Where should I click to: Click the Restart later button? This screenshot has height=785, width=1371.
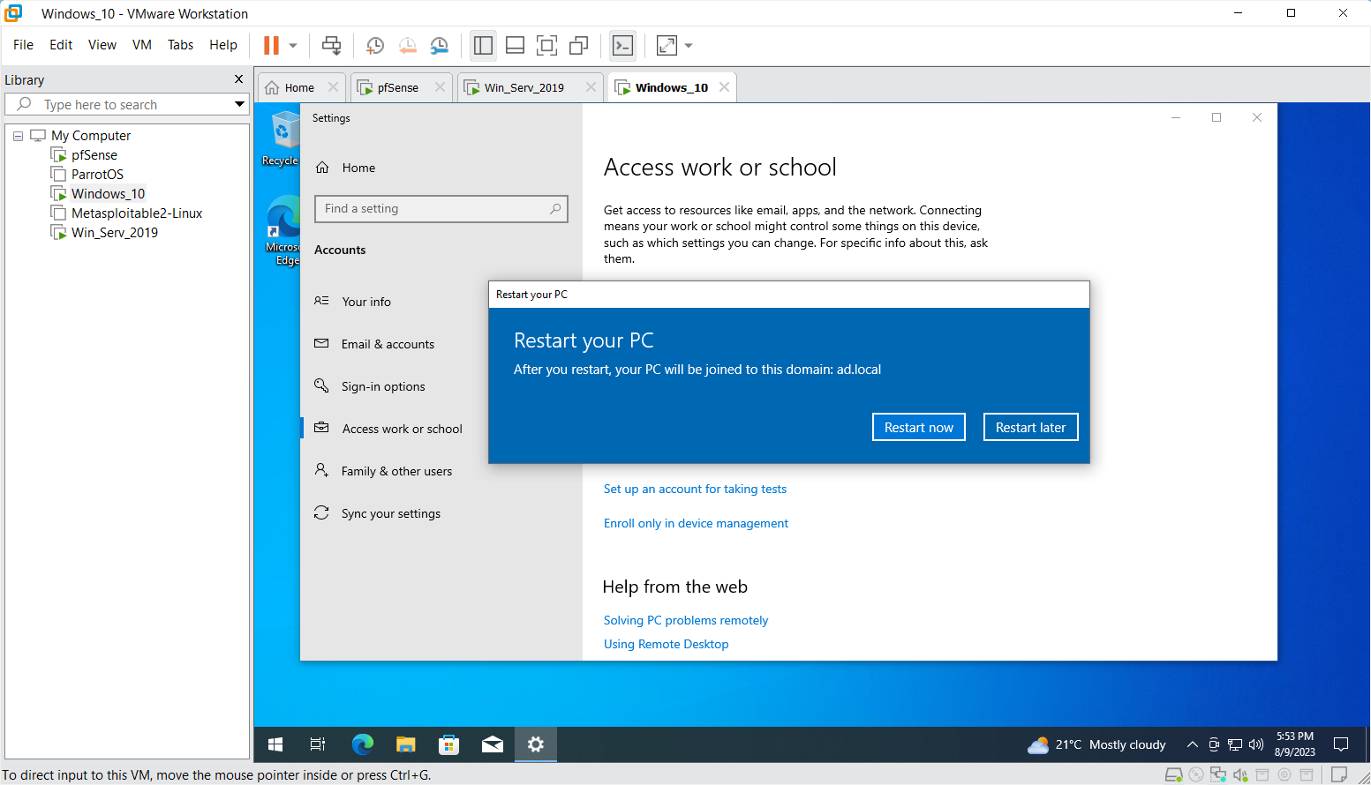tap(1030, 427)
